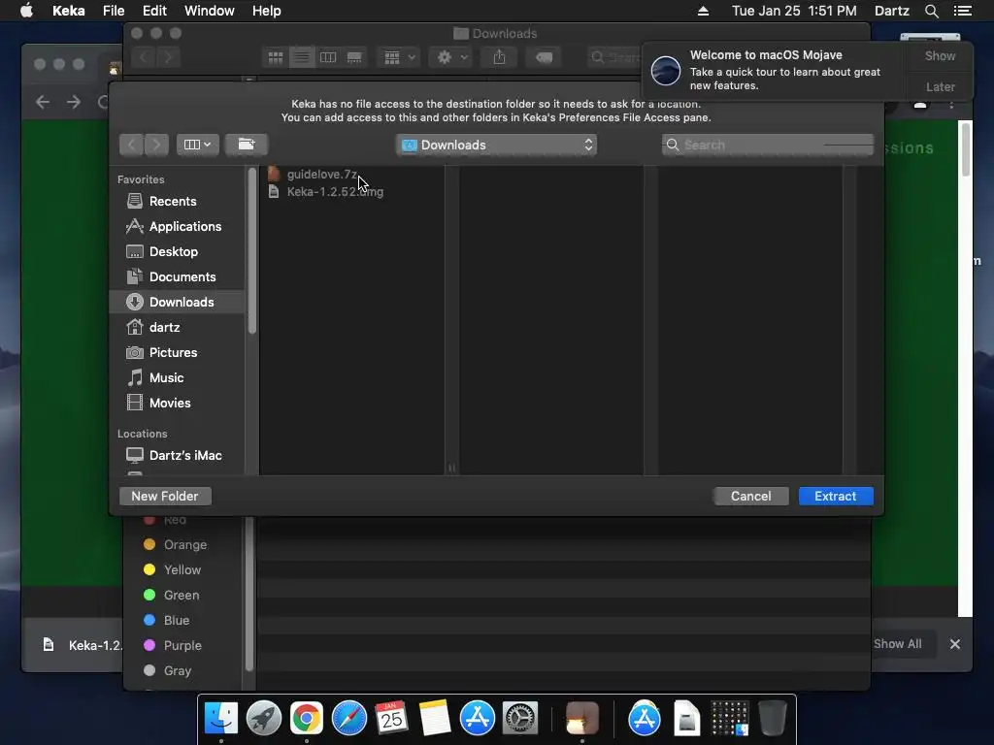The image size is (994, 745).
Task: Click Later on the Mojave notification
Action: click(940, 86)
